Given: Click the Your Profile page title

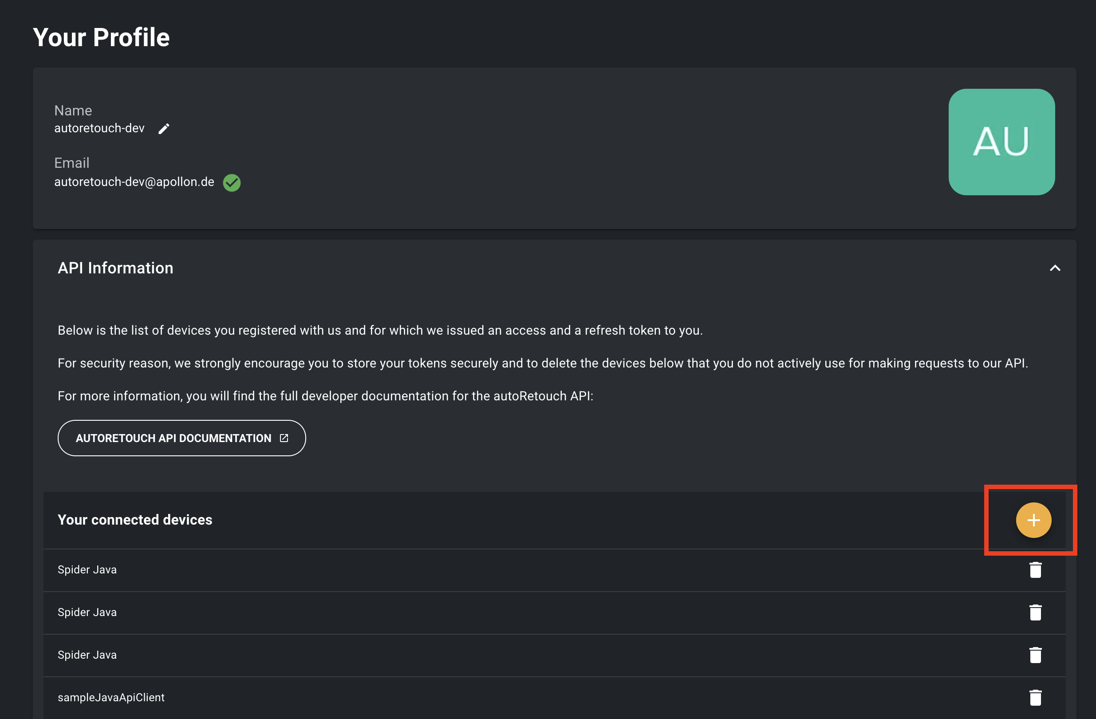Looking at the screenshot, I should tap(101, 37).
